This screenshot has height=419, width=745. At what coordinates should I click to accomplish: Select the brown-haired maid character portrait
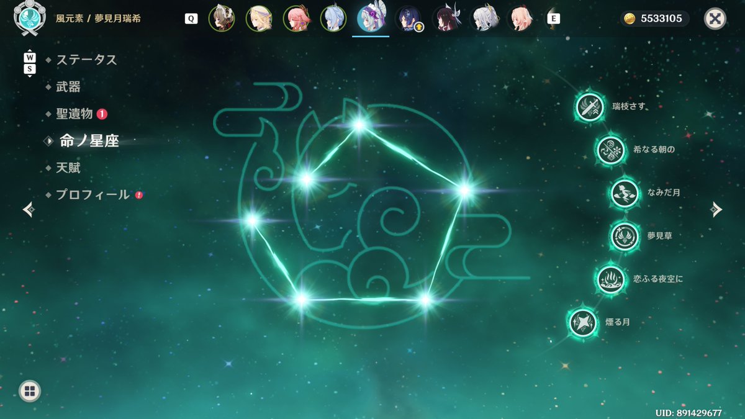click(x=221, y=19)
